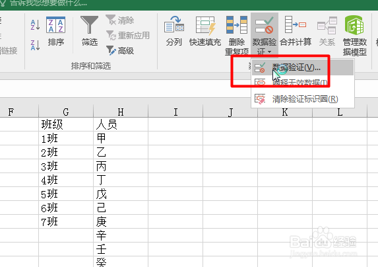378x267 pixels.
Task: Select the cell 2班
Action: pyautogui.click(x=66, y=152)
